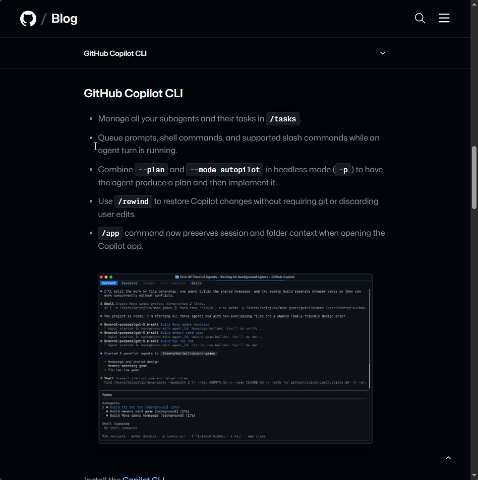Click the "GitHub Copilot CLI" section heading

point(133,93)
